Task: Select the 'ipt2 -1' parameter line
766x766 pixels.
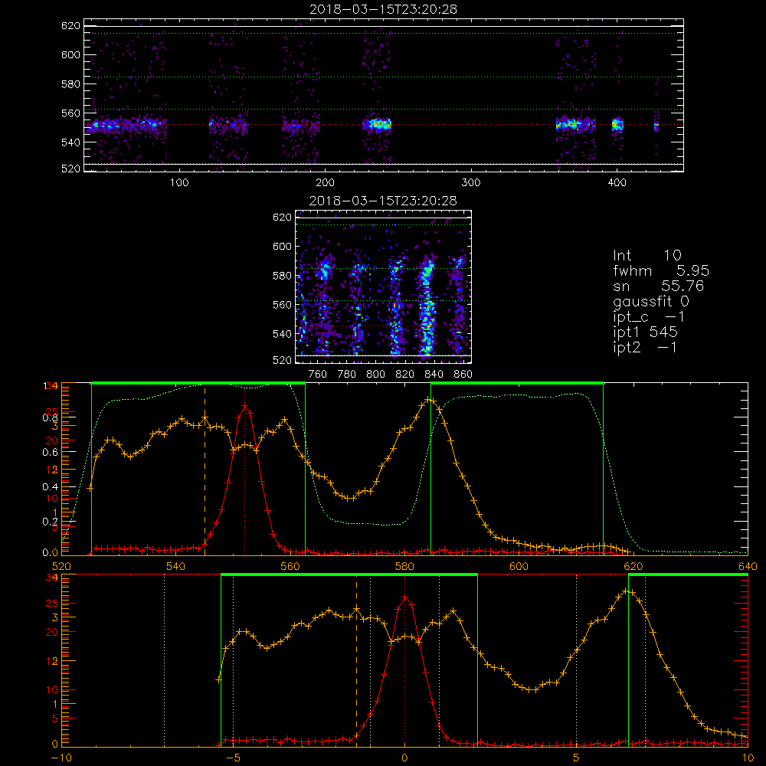Action: (x=645, y=348)
